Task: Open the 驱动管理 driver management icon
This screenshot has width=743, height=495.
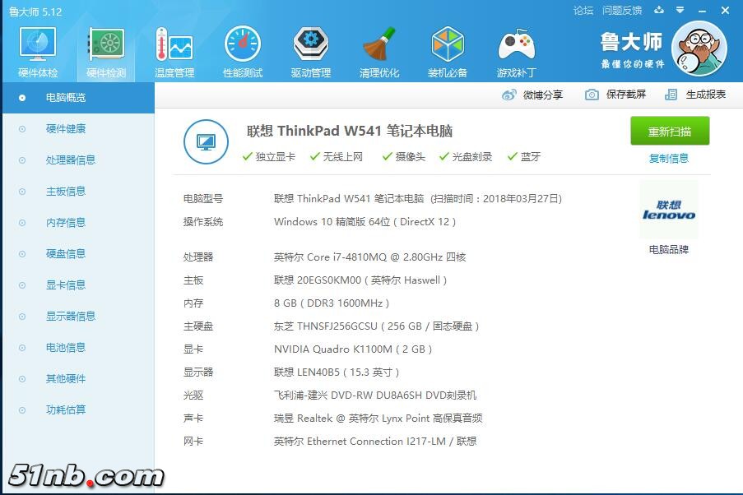Action: (x=310, y=49)
